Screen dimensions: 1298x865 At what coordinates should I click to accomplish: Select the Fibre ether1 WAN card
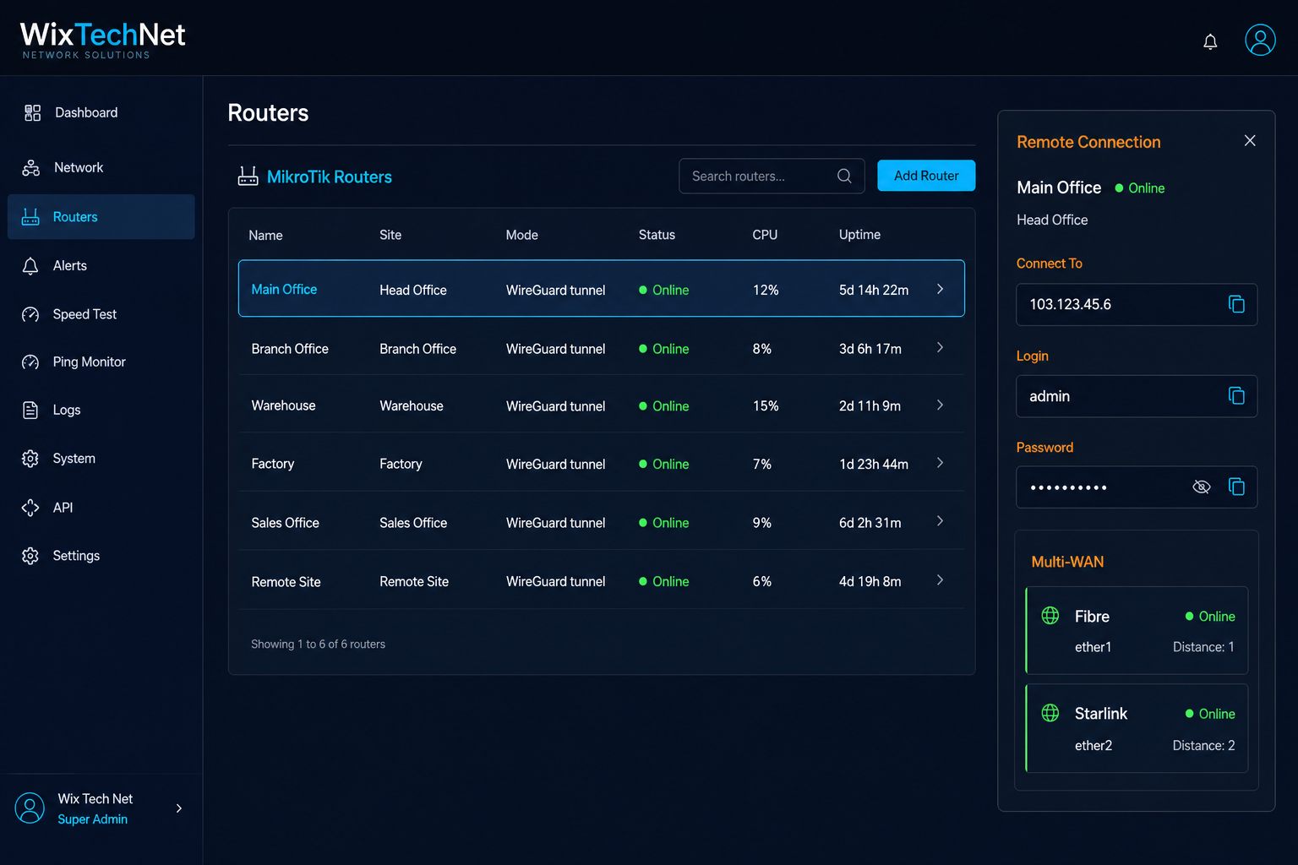1137,630
